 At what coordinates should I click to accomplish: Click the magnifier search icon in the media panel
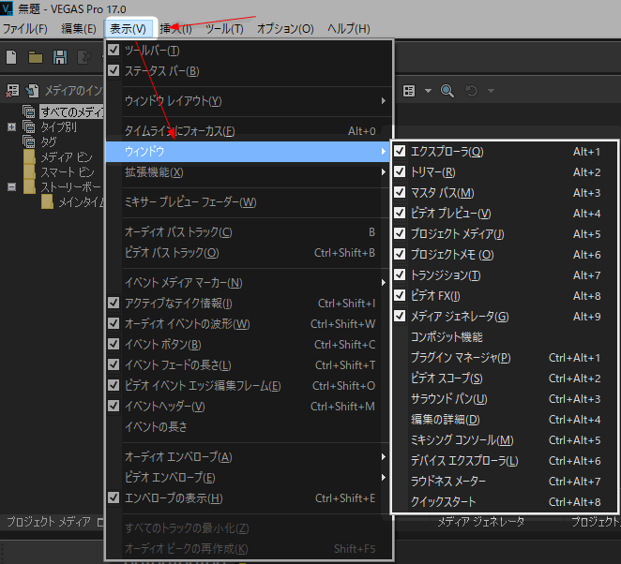tap(447, 91)
